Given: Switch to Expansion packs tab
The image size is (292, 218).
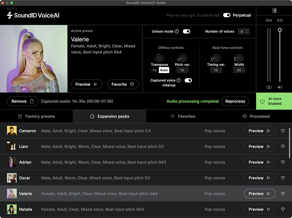Looking at the screenshot, I should [109, 116].
